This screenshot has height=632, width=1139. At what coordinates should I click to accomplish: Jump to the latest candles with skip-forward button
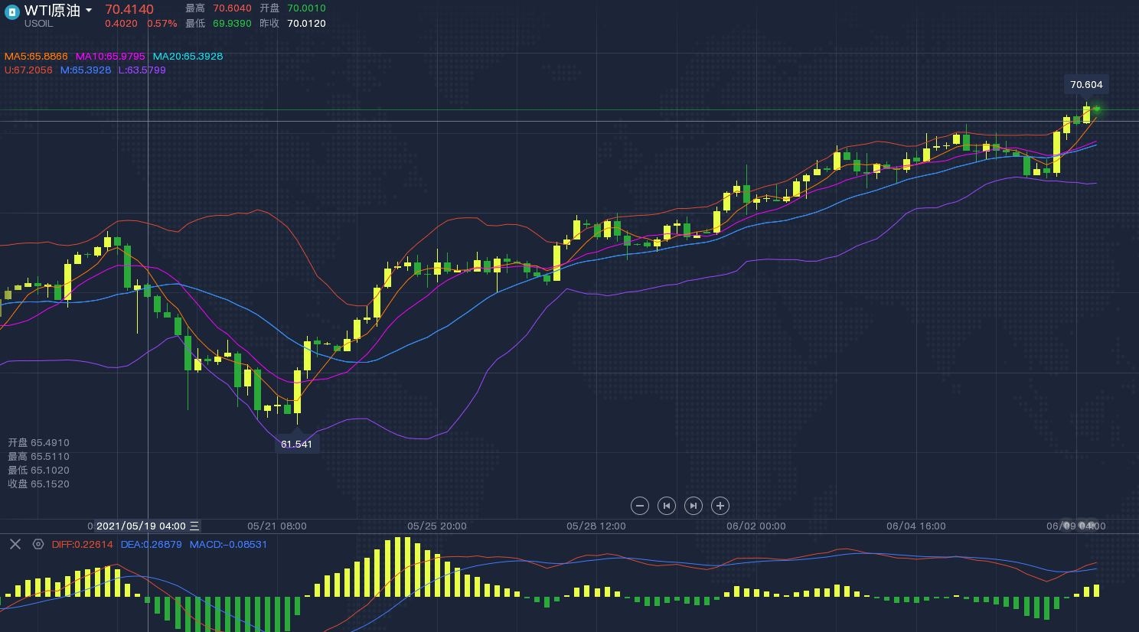(x=693, y=506)
